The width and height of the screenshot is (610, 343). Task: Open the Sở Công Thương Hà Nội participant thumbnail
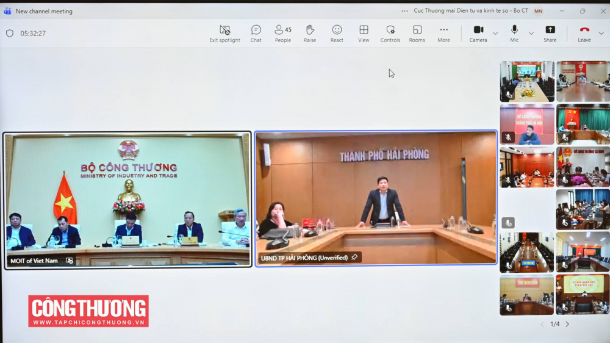coord(527,124)
